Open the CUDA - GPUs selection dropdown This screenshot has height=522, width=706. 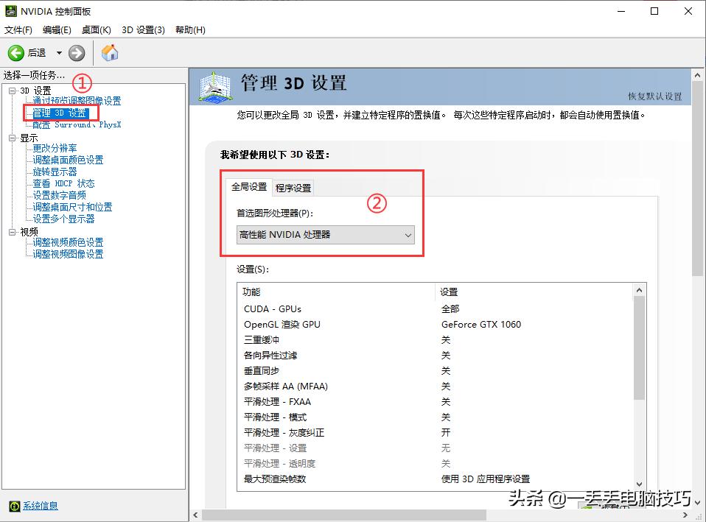[x=446, y=308]
